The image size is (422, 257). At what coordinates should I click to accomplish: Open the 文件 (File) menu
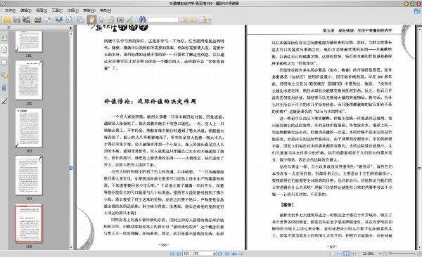pyautogui.click(x=10, y=11)
